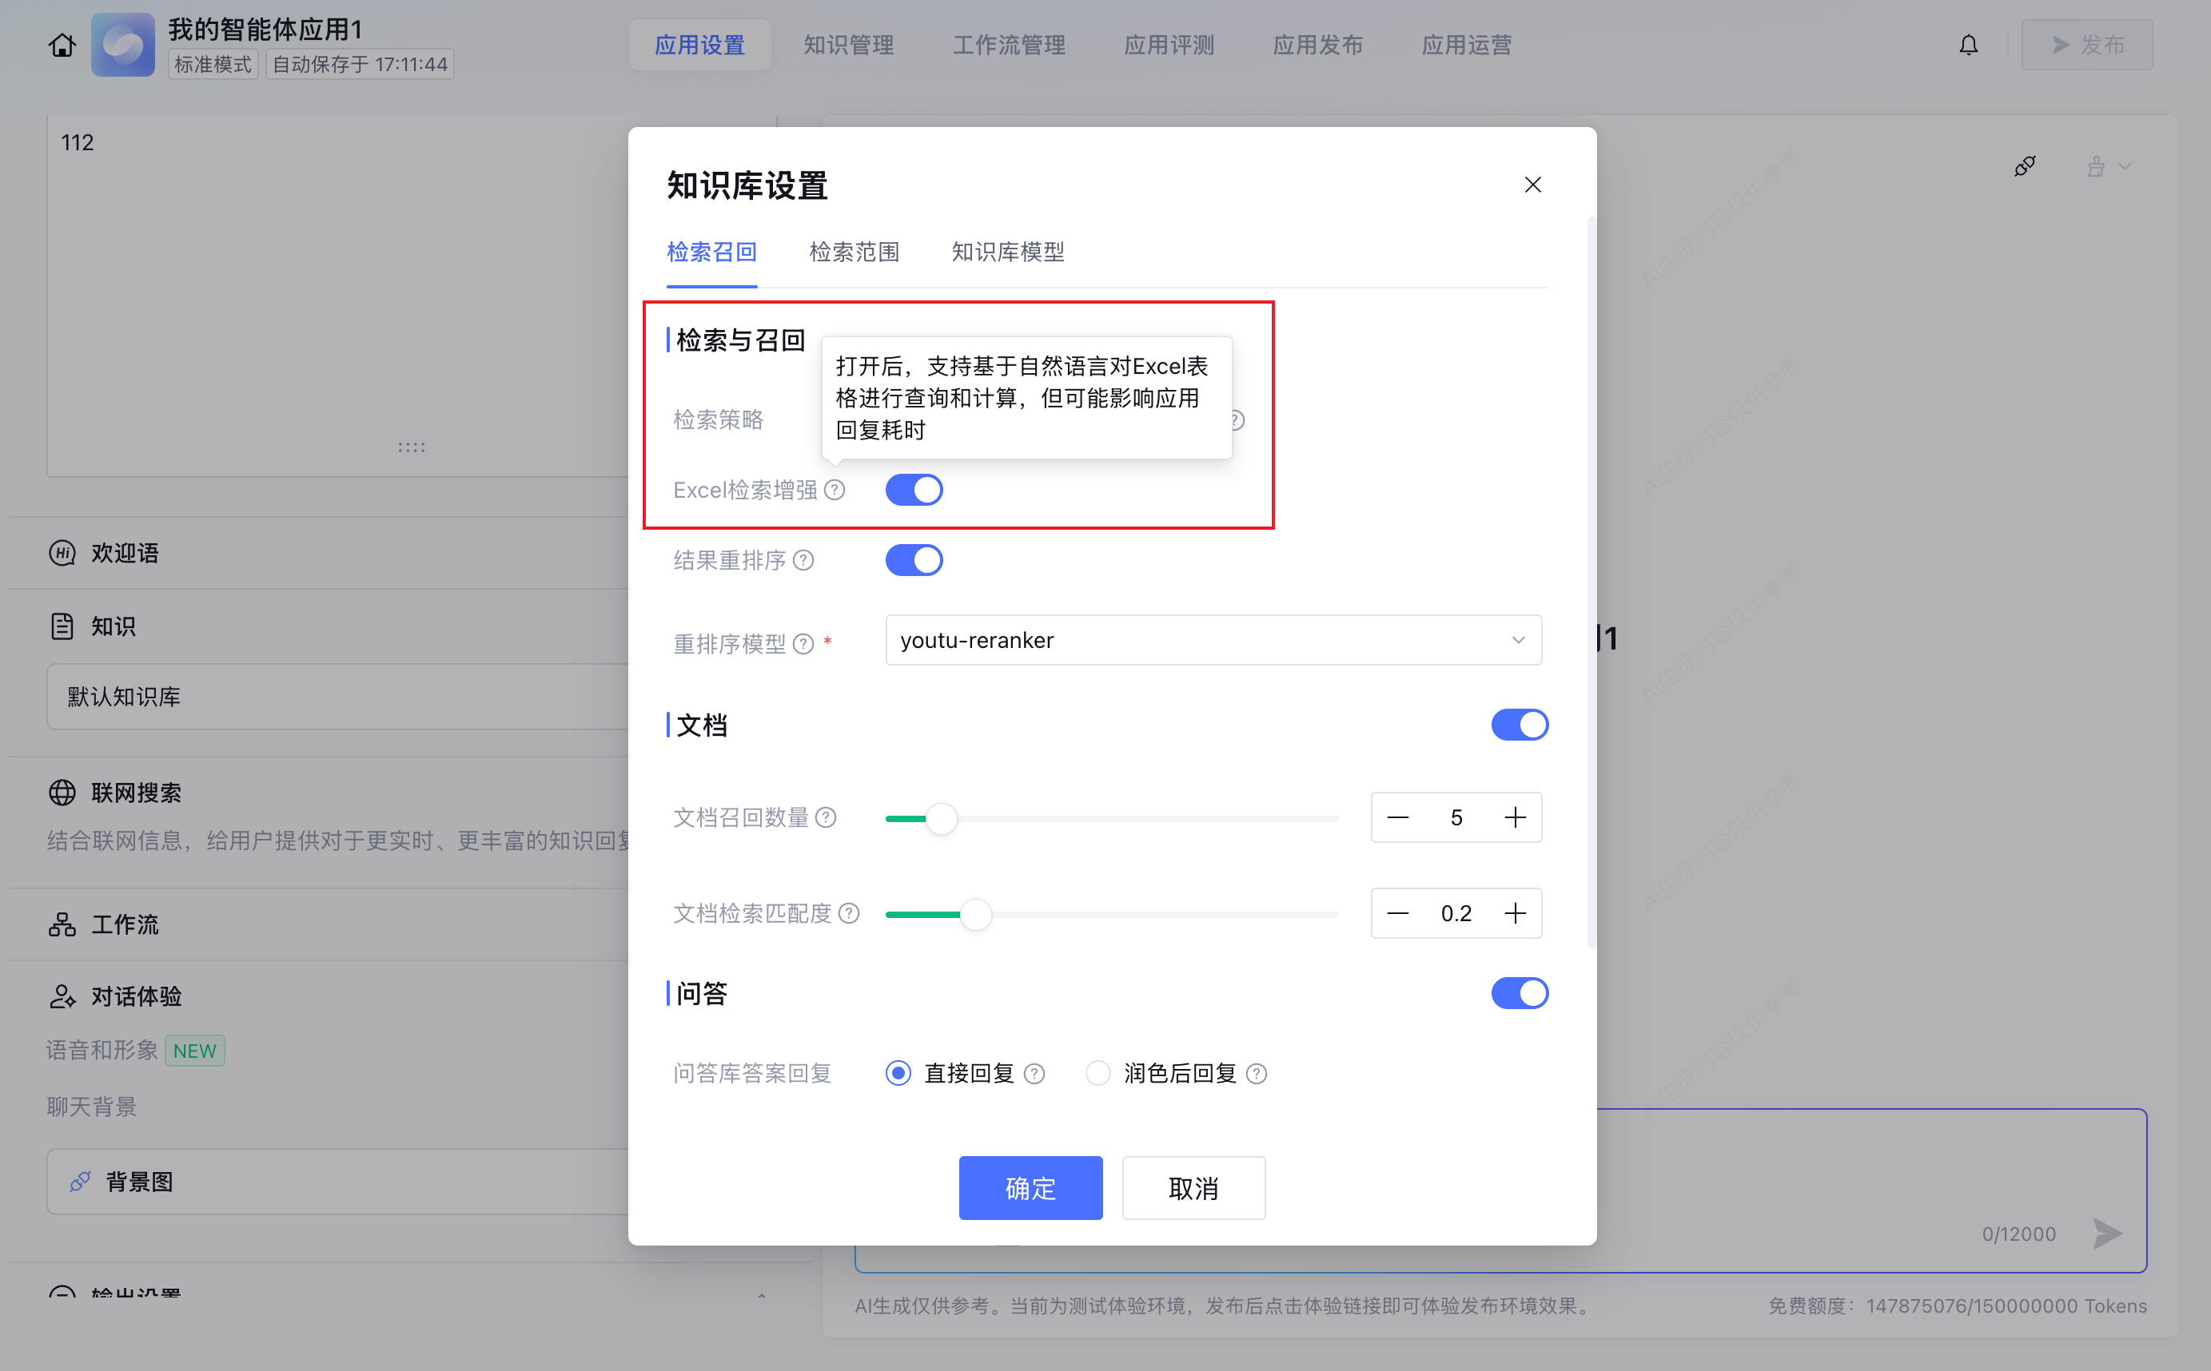Switch to the 检索范围 tab

(854, 252)
